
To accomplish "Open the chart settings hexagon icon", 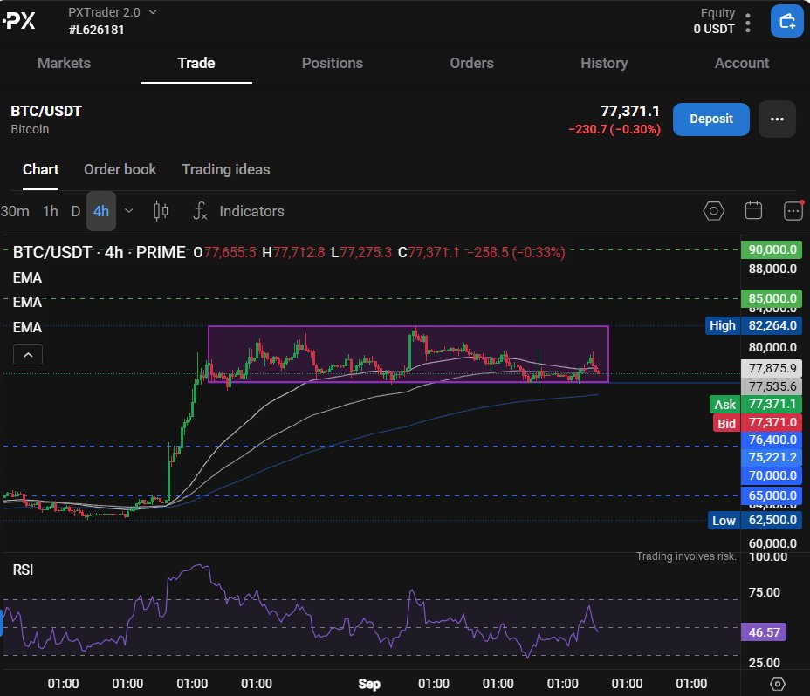I will (x=713, y=211).
